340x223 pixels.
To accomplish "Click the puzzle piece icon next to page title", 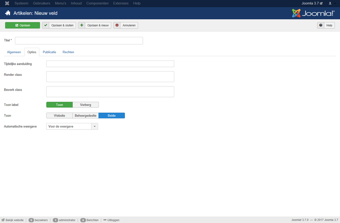I will (x=8, y=13).
